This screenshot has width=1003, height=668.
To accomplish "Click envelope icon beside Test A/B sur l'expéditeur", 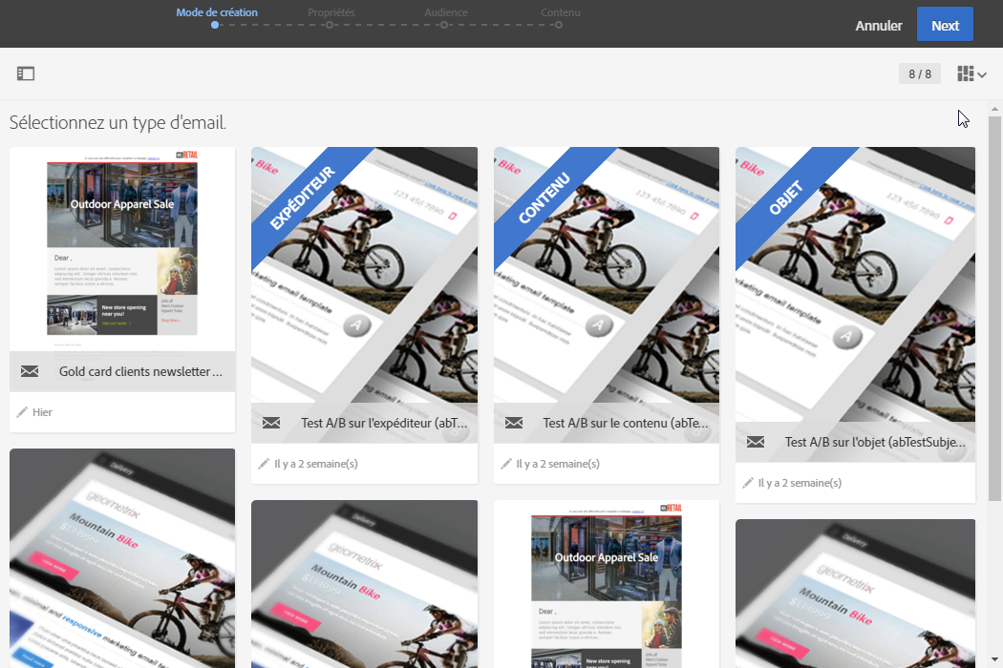I will (271, 423).
